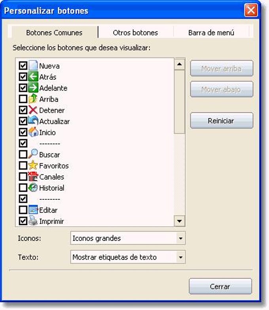Check the Canales checkbox

23,176
